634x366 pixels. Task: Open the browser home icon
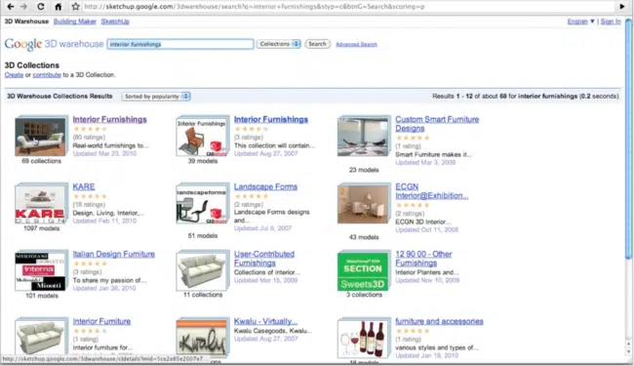tap(59, 7)
